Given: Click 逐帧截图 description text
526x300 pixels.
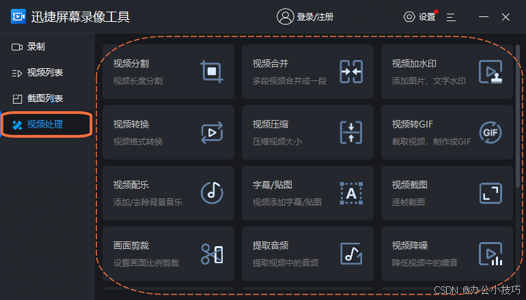Looking at the screenshot, I should [x=409, y=202].
